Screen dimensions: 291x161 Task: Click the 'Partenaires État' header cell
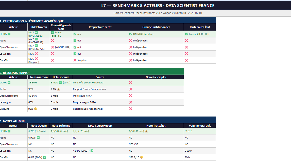[x=200, y=27]
